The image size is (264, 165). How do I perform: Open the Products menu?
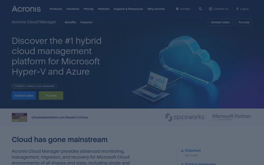56,9
